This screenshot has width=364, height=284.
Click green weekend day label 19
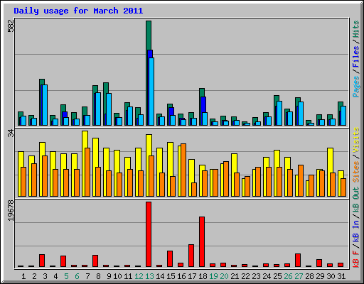pyautogui.click(x=213, y=276)
